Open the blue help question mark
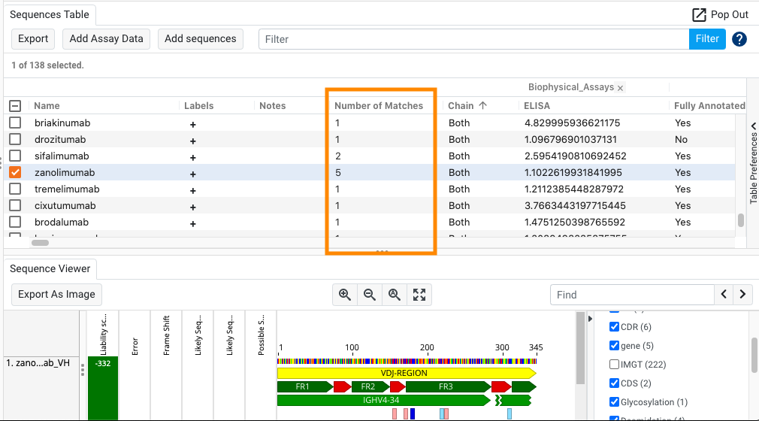 pos(739,39)
